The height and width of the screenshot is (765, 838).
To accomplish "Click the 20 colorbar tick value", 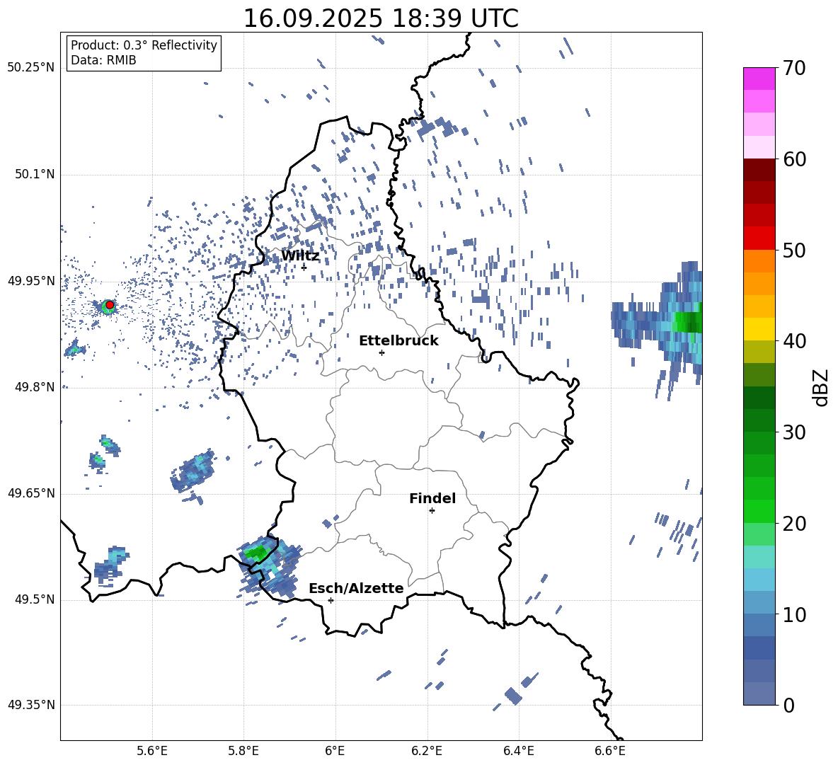I will pos(794,523).
